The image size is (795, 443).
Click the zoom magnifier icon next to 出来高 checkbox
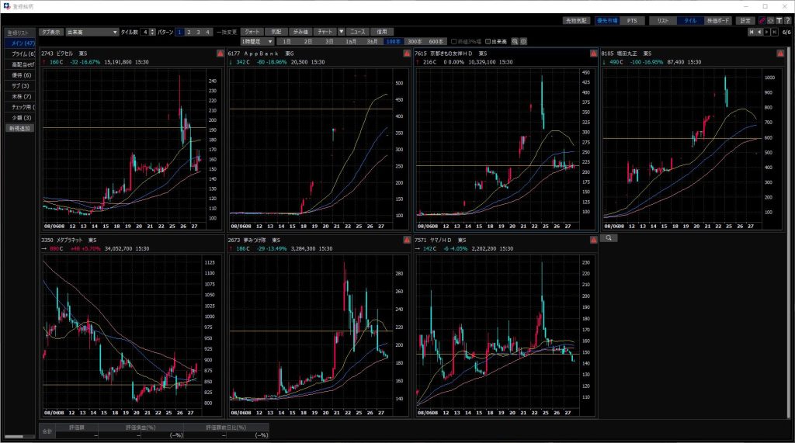point(515,41)
